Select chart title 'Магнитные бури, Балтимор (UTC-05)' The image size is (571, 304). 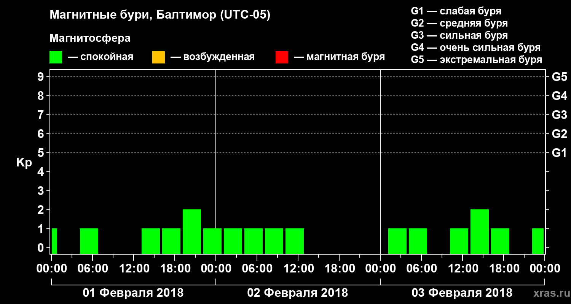pos(160,15)
